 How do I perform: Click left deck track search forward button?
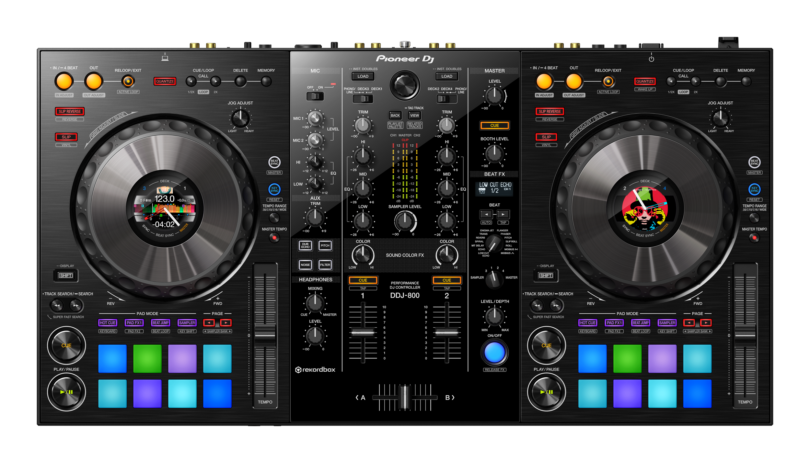tap(76, 305)
